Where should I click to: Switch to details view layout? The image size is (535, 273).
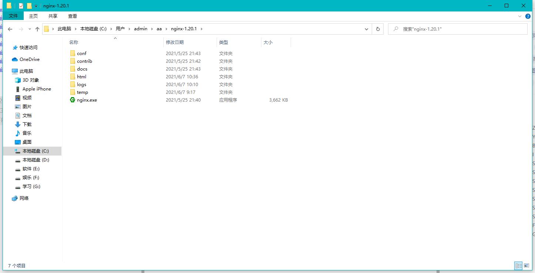[x=518, y=266]
